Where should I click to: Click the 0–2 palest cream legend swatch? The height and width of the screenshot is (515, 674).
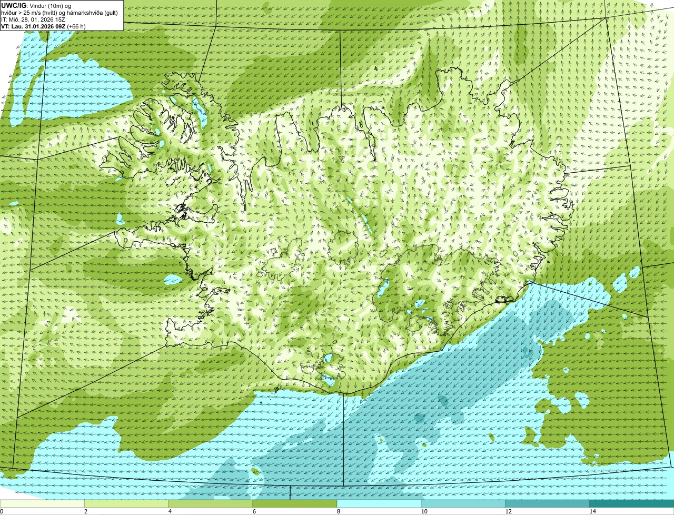(x=42, y=504)
